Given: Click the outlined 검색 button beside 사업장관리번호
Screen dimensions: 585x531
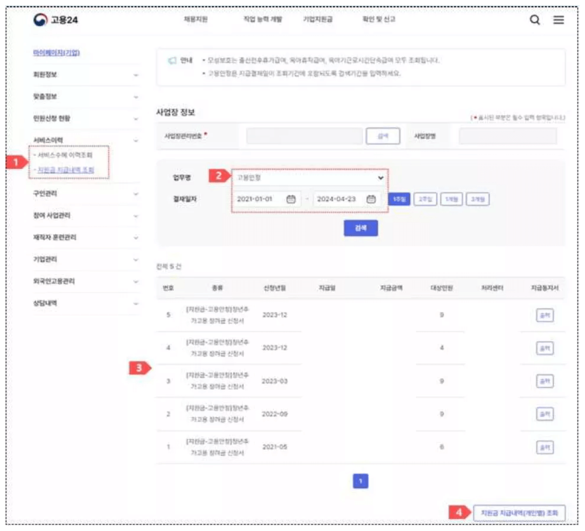Looking at the screenshot, I should click(x=383, y=136).
